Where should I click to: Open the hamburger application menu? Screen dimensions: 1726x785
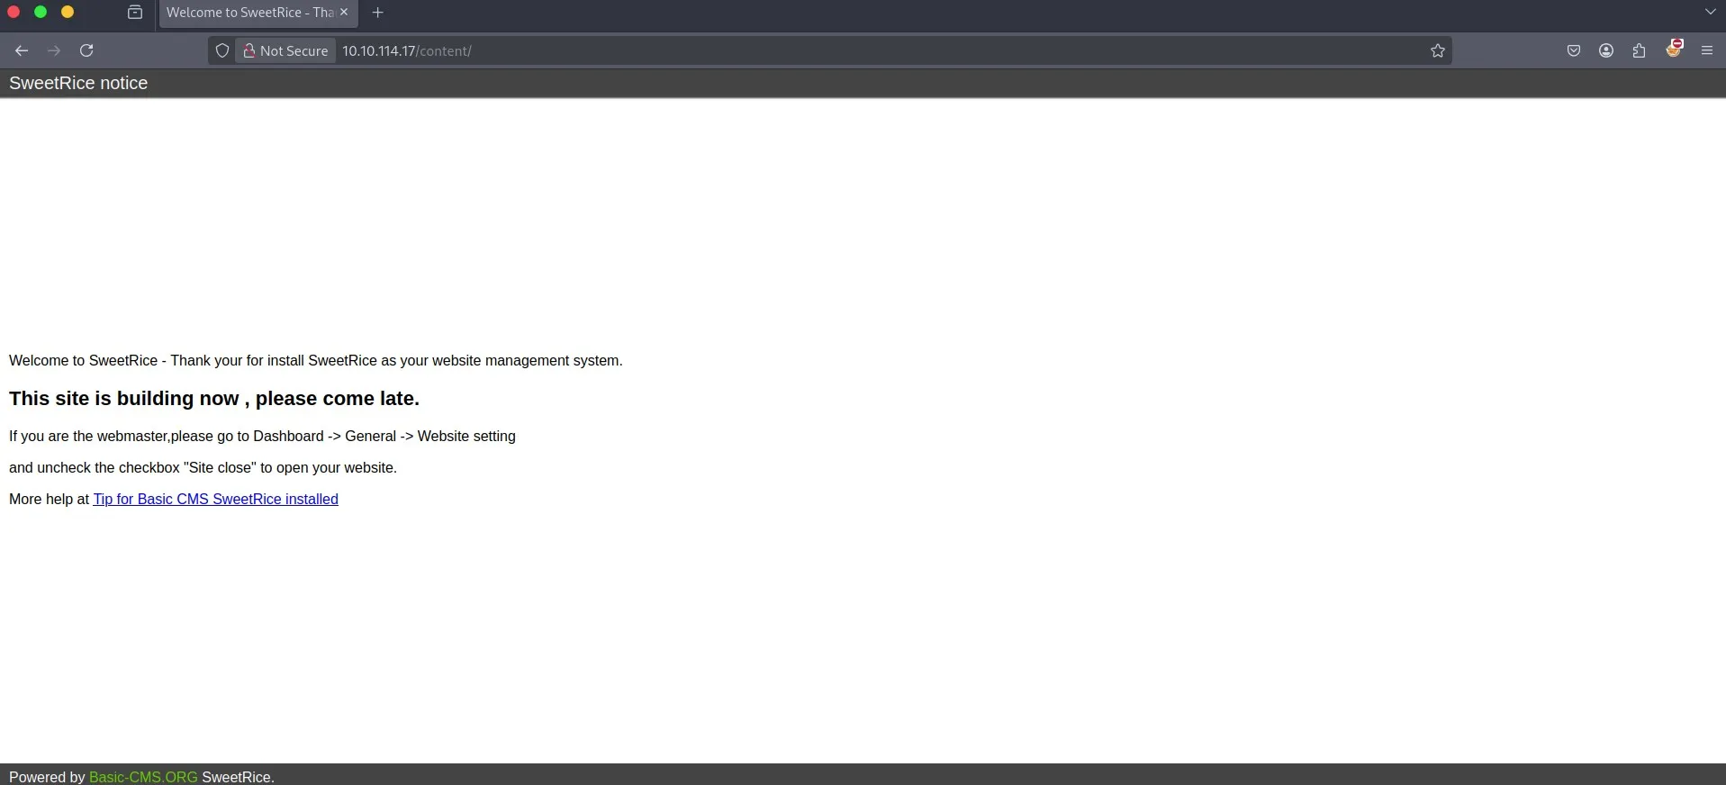pyautogui.click(x=1707, y=50)
